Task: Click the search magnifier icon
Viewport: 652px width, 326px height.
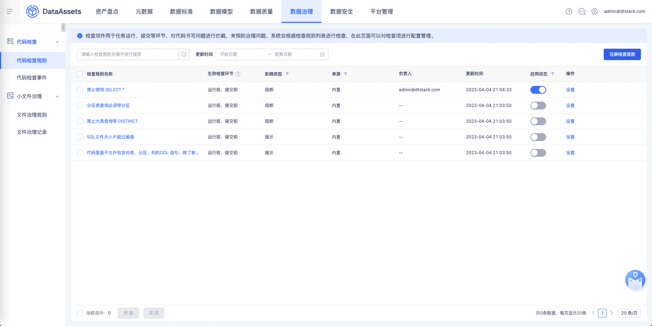Action: (x=184, y=54)
